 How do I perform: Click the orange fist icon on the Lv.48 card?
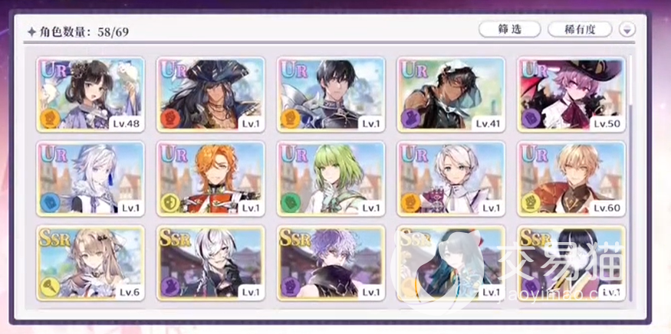(50, 119)
